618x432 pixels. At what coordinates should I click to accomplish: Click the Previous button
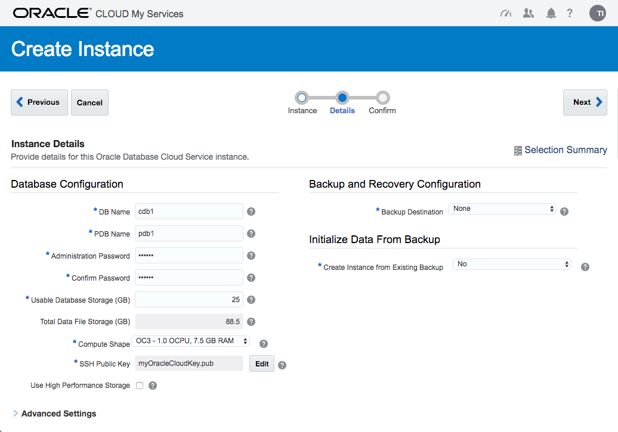(x=39, y=102)
